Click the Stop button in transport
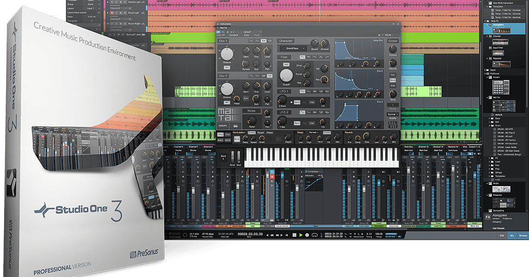The width and height of the screenshot is (529, 277). tap(294, 235)
